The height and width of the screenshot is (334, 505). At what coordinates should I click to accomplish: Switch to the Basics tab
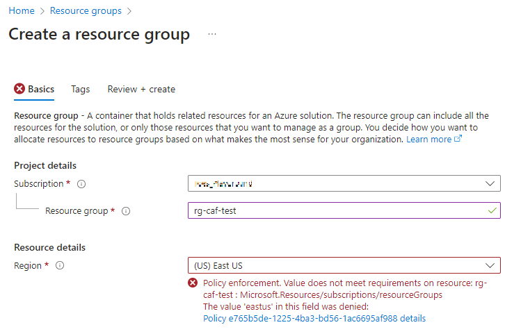40,89
